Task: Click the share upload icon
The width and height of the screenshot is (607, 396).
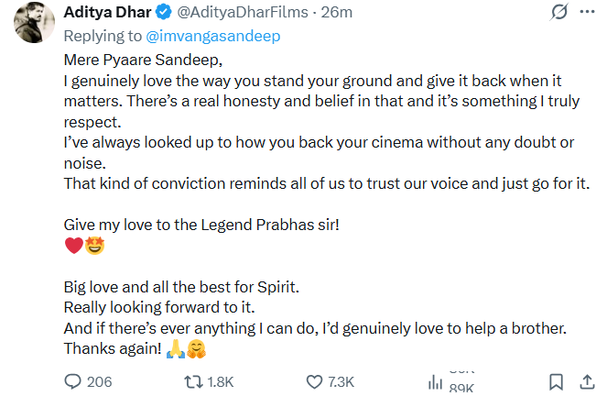Action: [x=589, y=381]
